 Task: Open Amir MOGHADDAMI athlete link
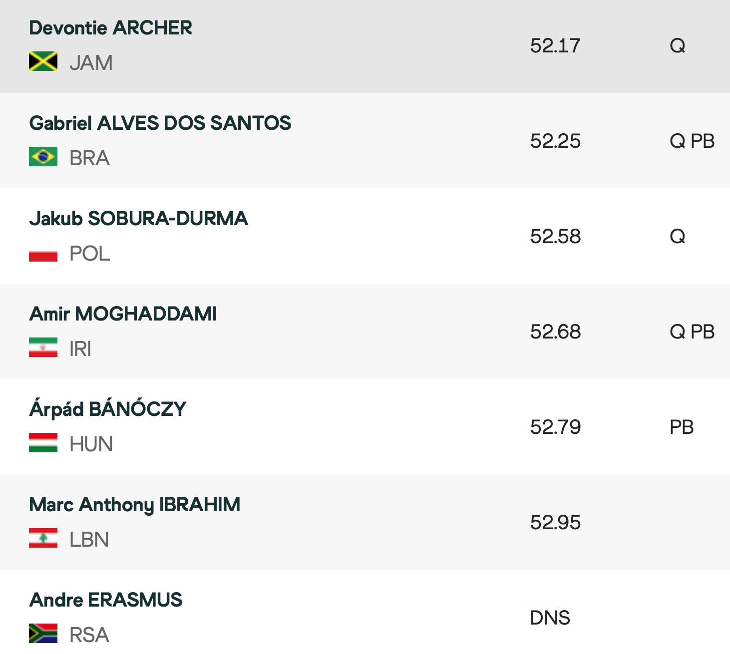pyautogui.click(x=123, y=314)
